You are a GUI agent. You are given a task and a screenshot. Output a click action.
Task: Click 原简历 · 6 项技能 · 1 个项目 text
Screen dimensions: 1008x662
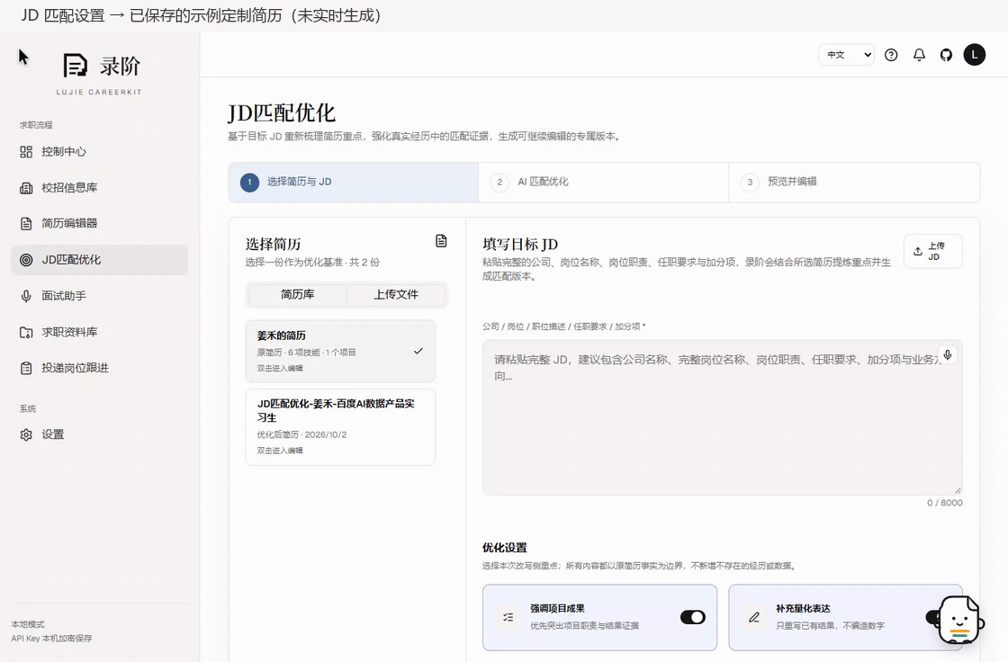coord(306,353)
